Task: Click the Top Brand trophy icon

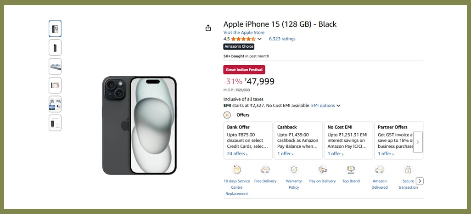Action: pos(351,170)
